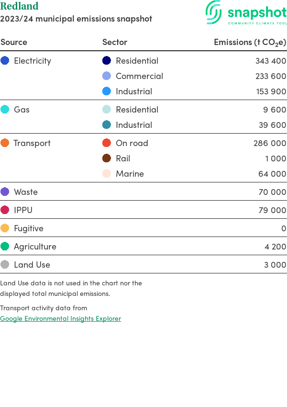287x407 pixels.
Task: Click the yellow Fugitive source dot
Action: (5, 228)
